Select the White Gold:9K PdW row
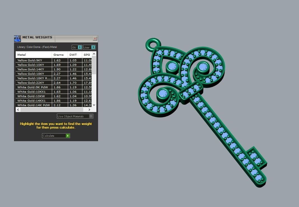 tap(54, 87)
